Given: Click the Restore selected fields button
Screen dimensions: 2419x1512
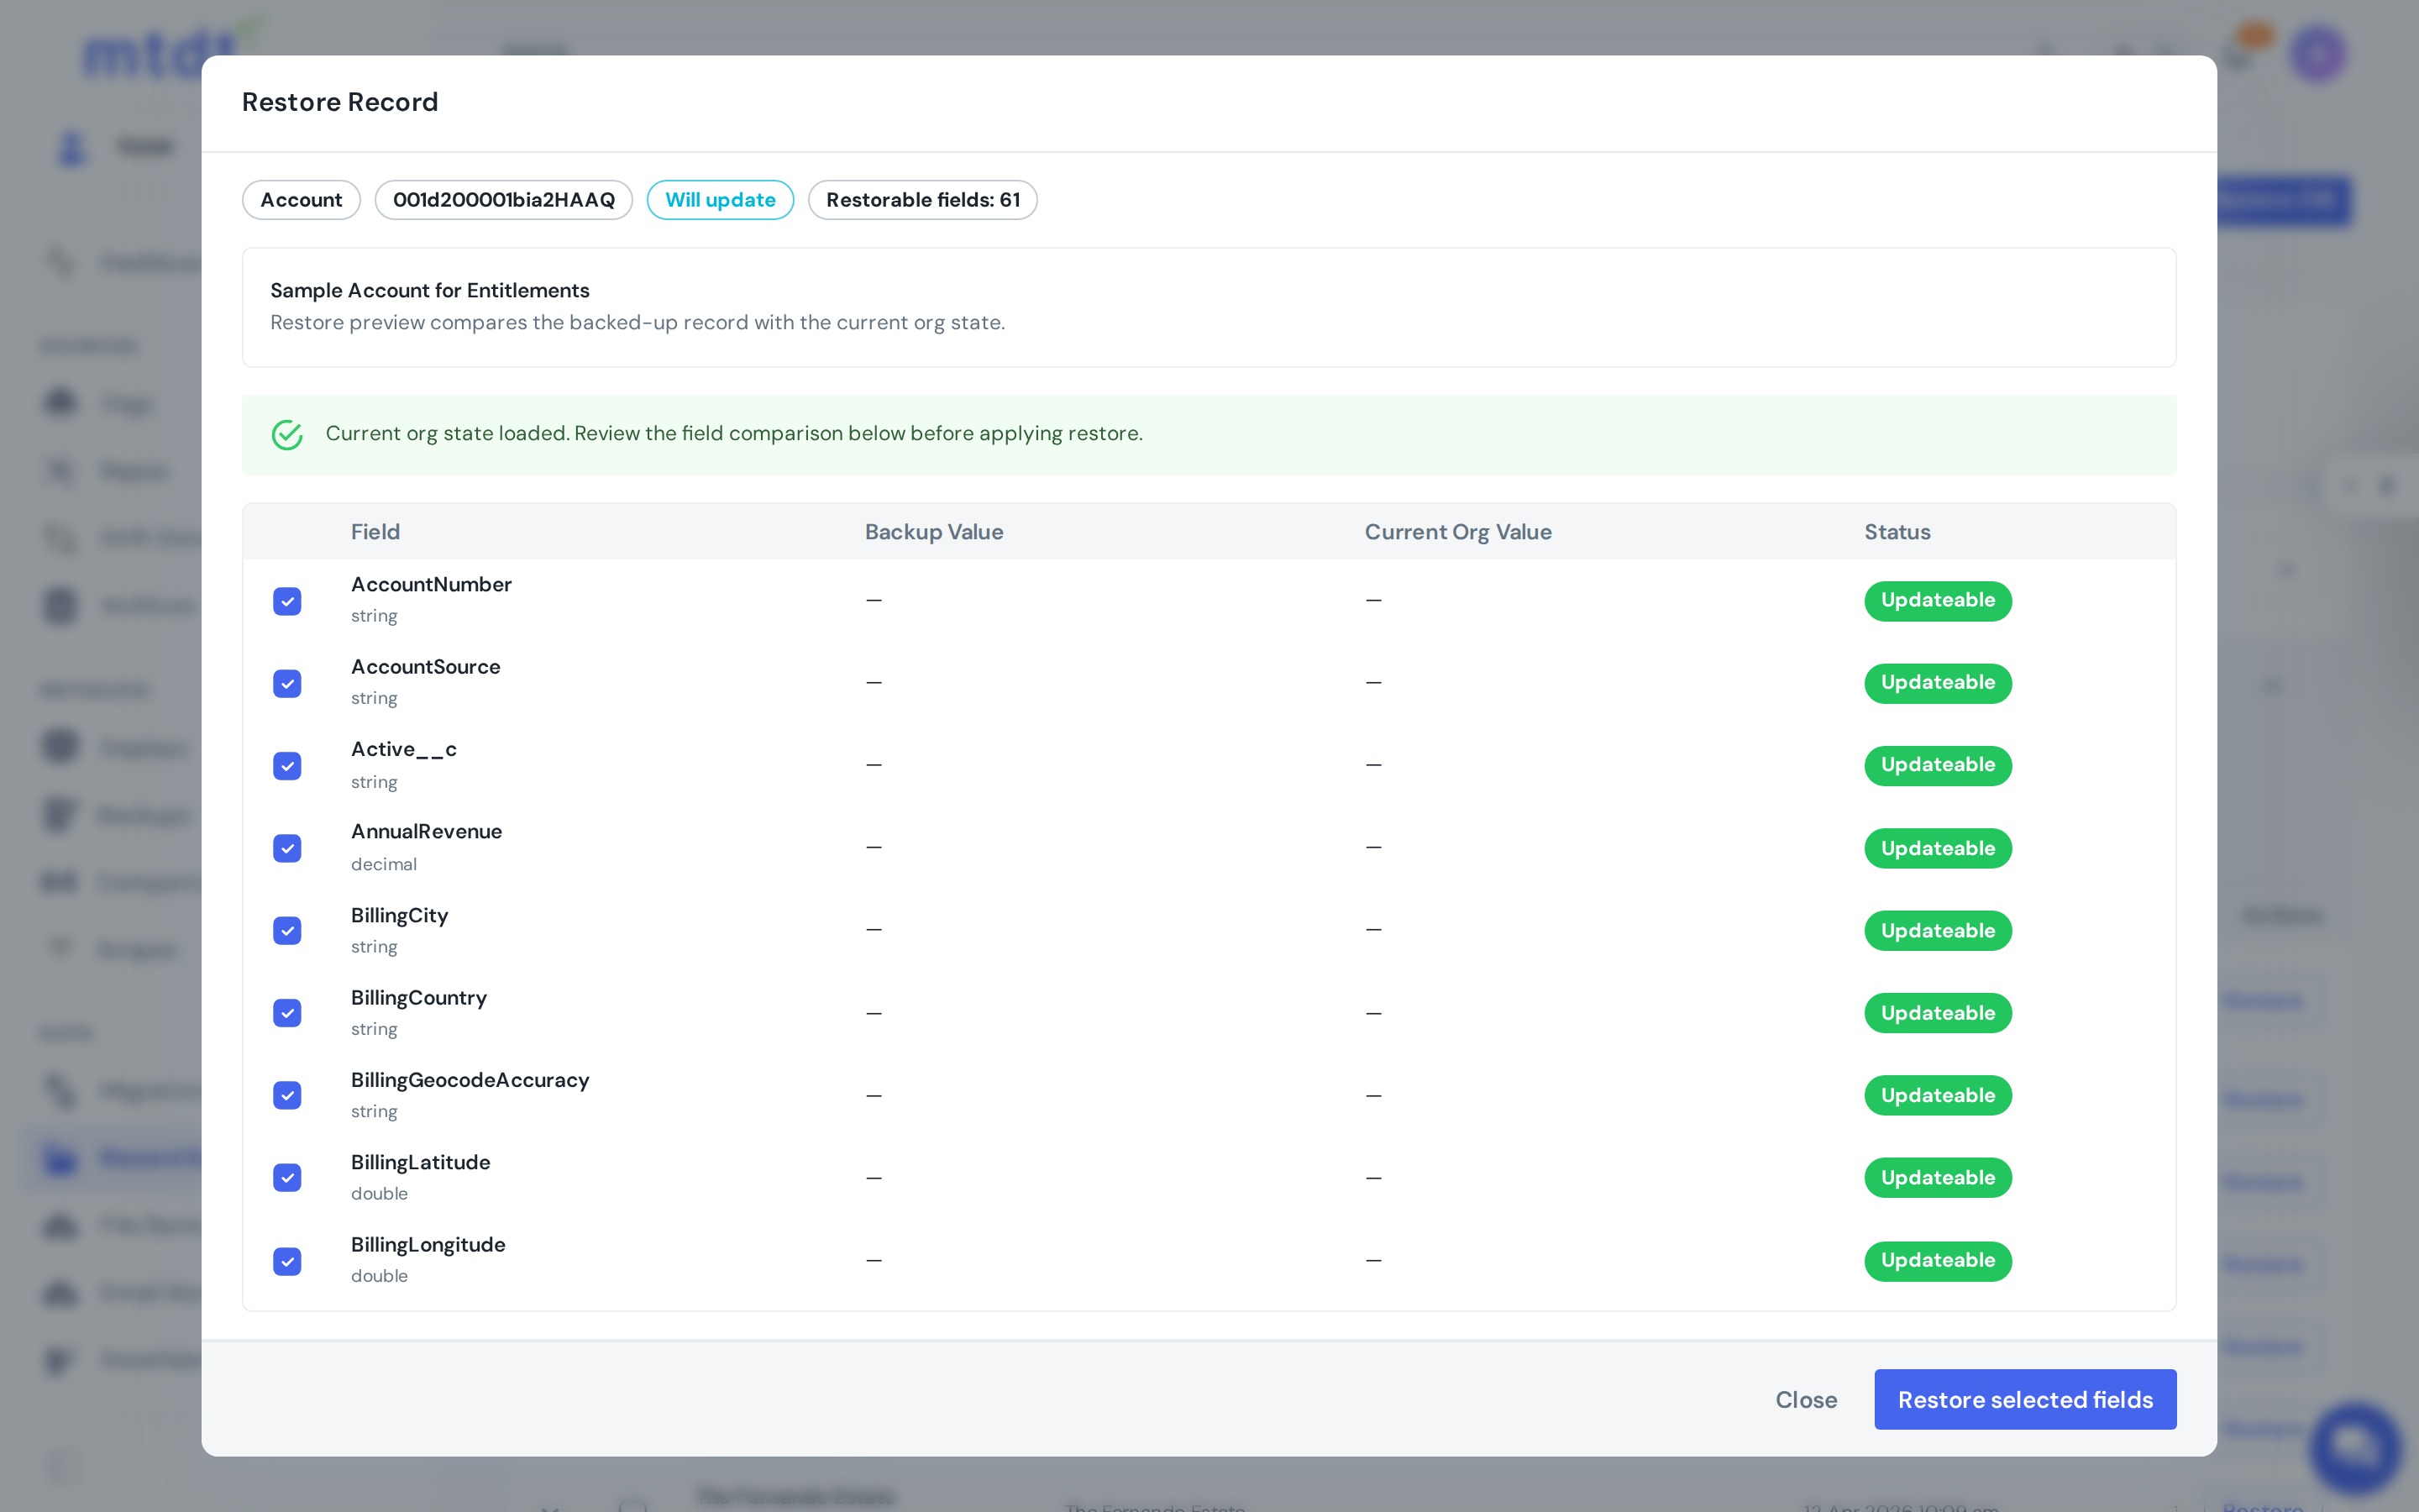Looking at the screenshot, I should point(2025,1399).
